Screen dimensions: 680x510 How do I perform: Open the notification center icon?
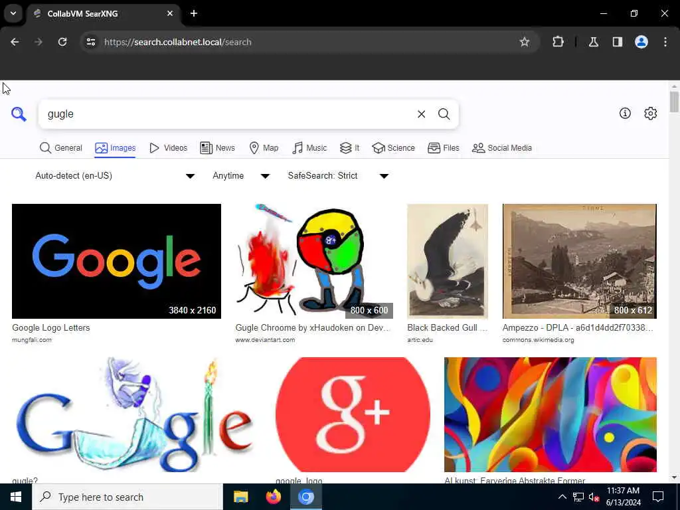coord(658,497)
